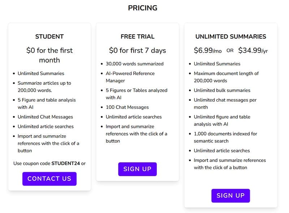The image size is (289, 213).
Task: Click the "$0 for the first month" price
Action: click(49, 55)
